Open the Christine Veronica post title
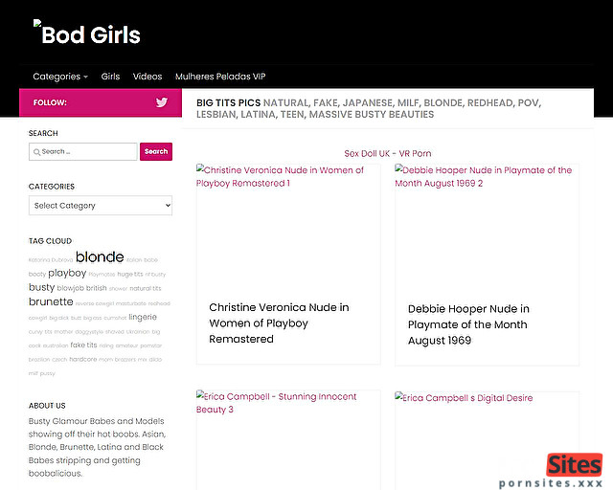Screen dimensions: 613x490 [x=279, y=323]
